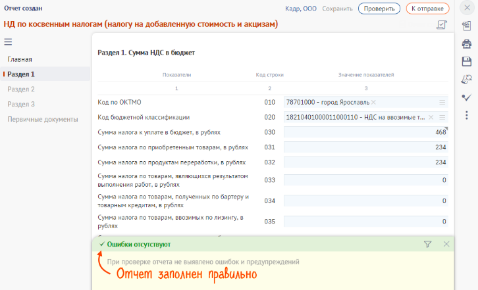Click the Отчет создан status text
The height and width of the screenshot is (290, 478).
23,9
